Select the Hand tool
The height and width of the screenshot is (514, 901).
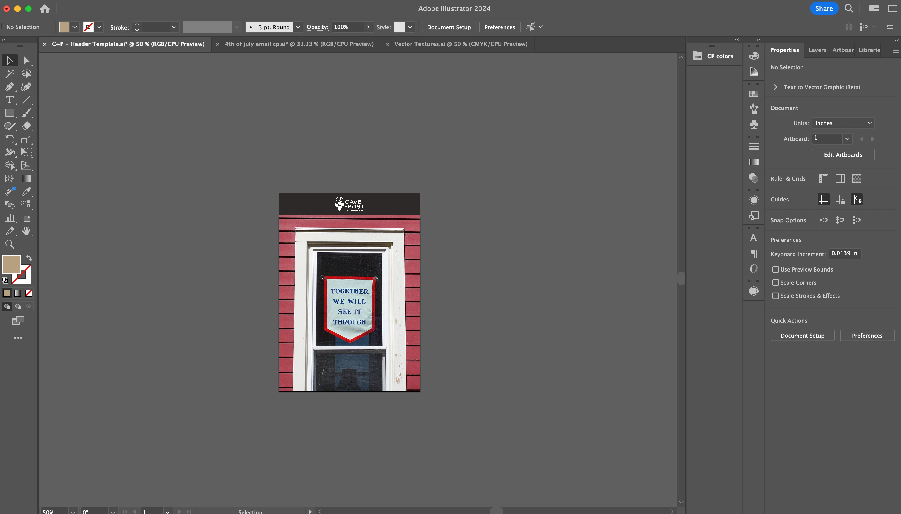point(26,231)
